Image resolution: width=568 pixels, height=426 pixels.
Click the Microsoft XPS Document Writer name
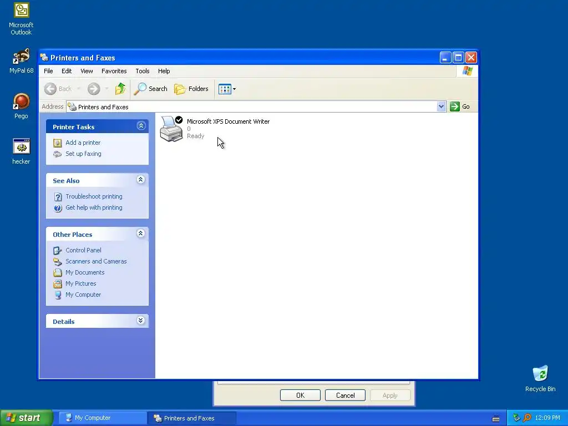[x=228, y=121]
